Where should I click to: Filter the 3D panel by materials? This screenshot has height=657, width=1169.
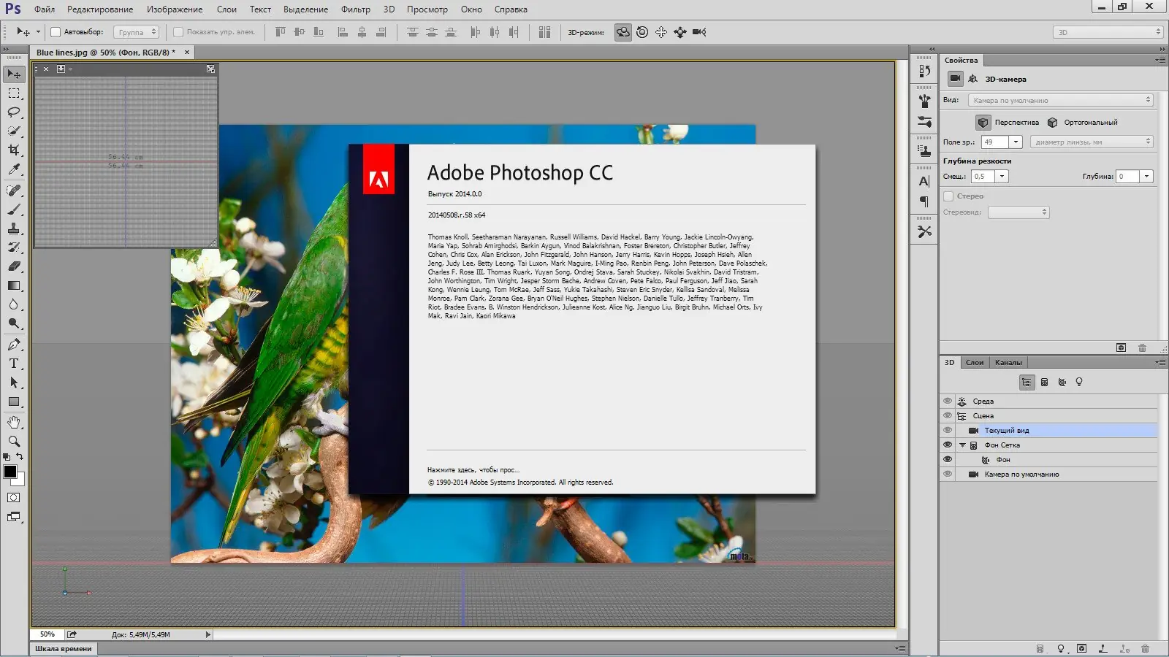1062,382
